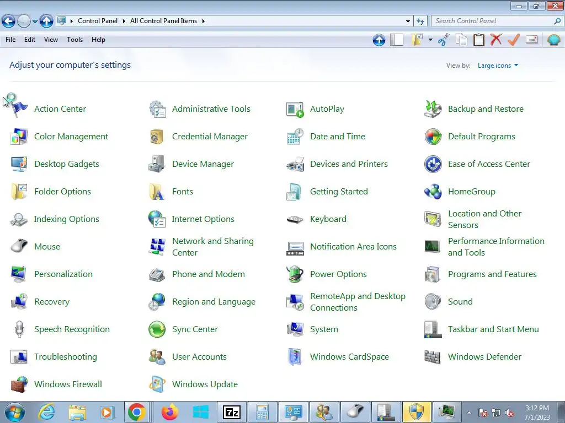This screenshot has height=423, width=565.
Task: Click the Mouse icon in the list
Action: 19,246
